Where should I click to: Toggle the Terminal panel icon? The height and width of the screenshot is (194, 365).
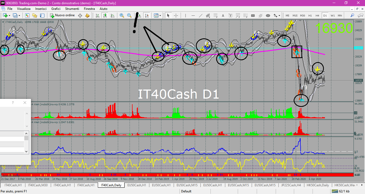(42, 15)
